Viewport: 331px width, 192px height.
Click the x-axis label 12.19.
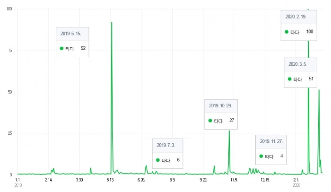point(265,180)
